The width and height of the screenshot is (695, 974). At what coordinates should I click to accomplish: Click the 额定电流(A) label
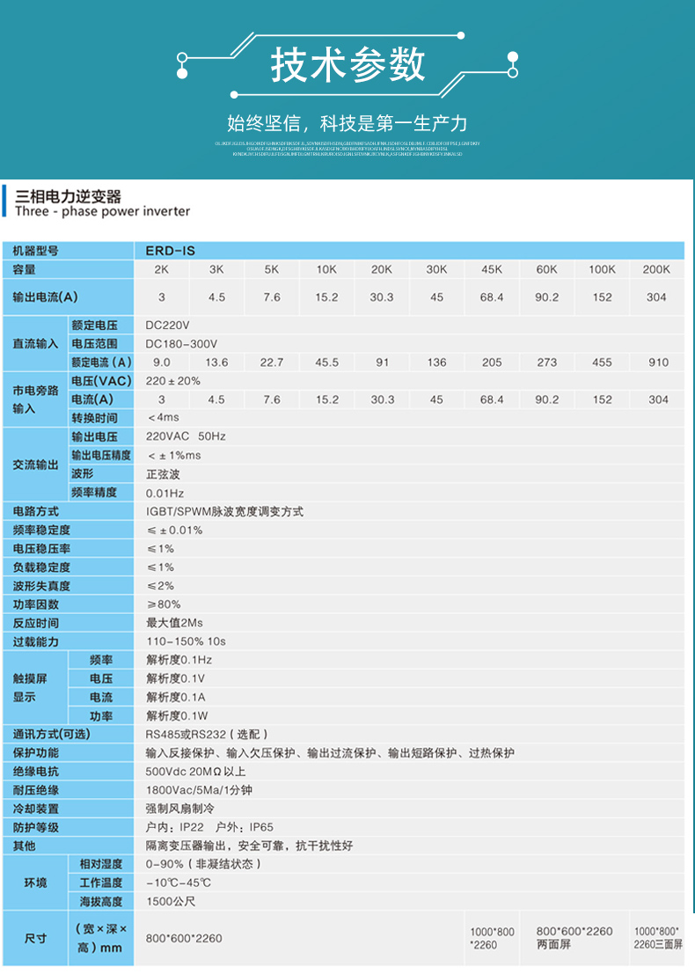pos(101,363)
